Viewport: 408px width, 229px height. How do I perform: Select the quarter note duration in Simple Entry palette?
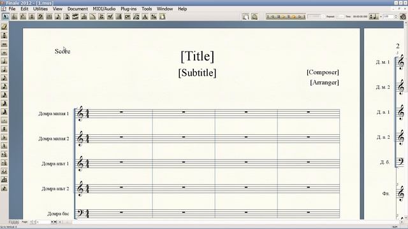click(4, 69)
